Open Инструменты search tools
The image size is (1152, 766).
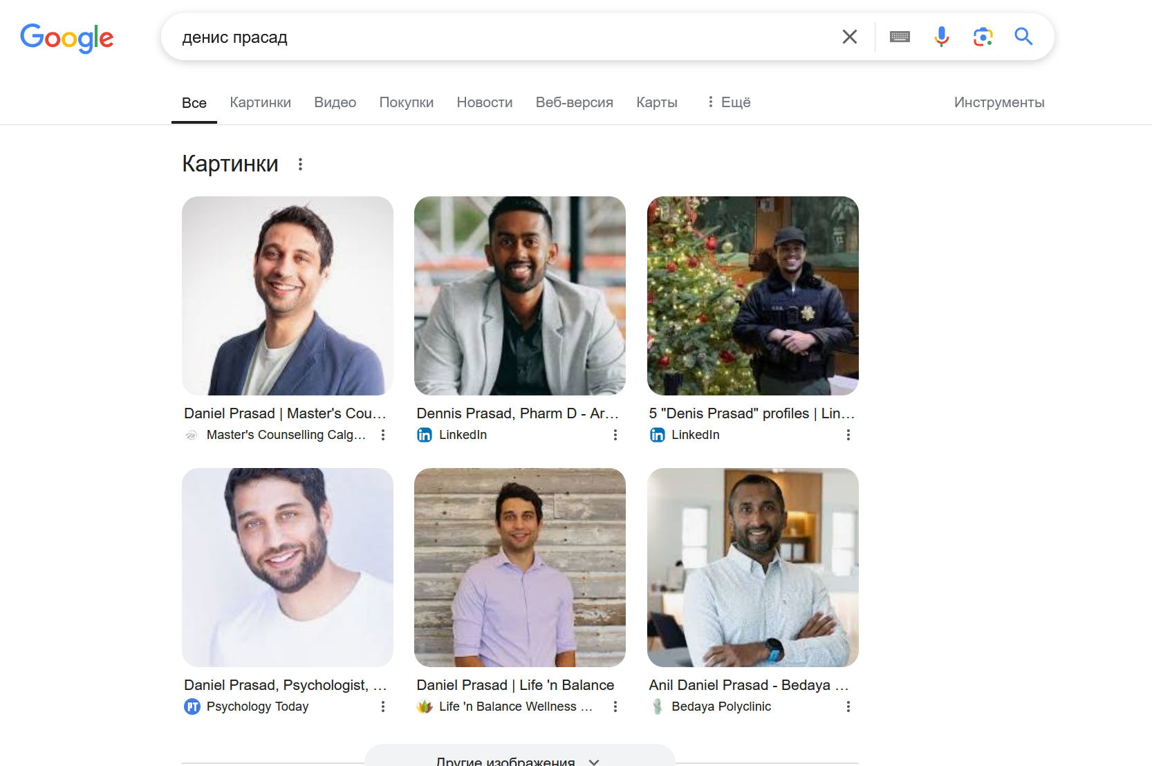[x=999, y=102]
